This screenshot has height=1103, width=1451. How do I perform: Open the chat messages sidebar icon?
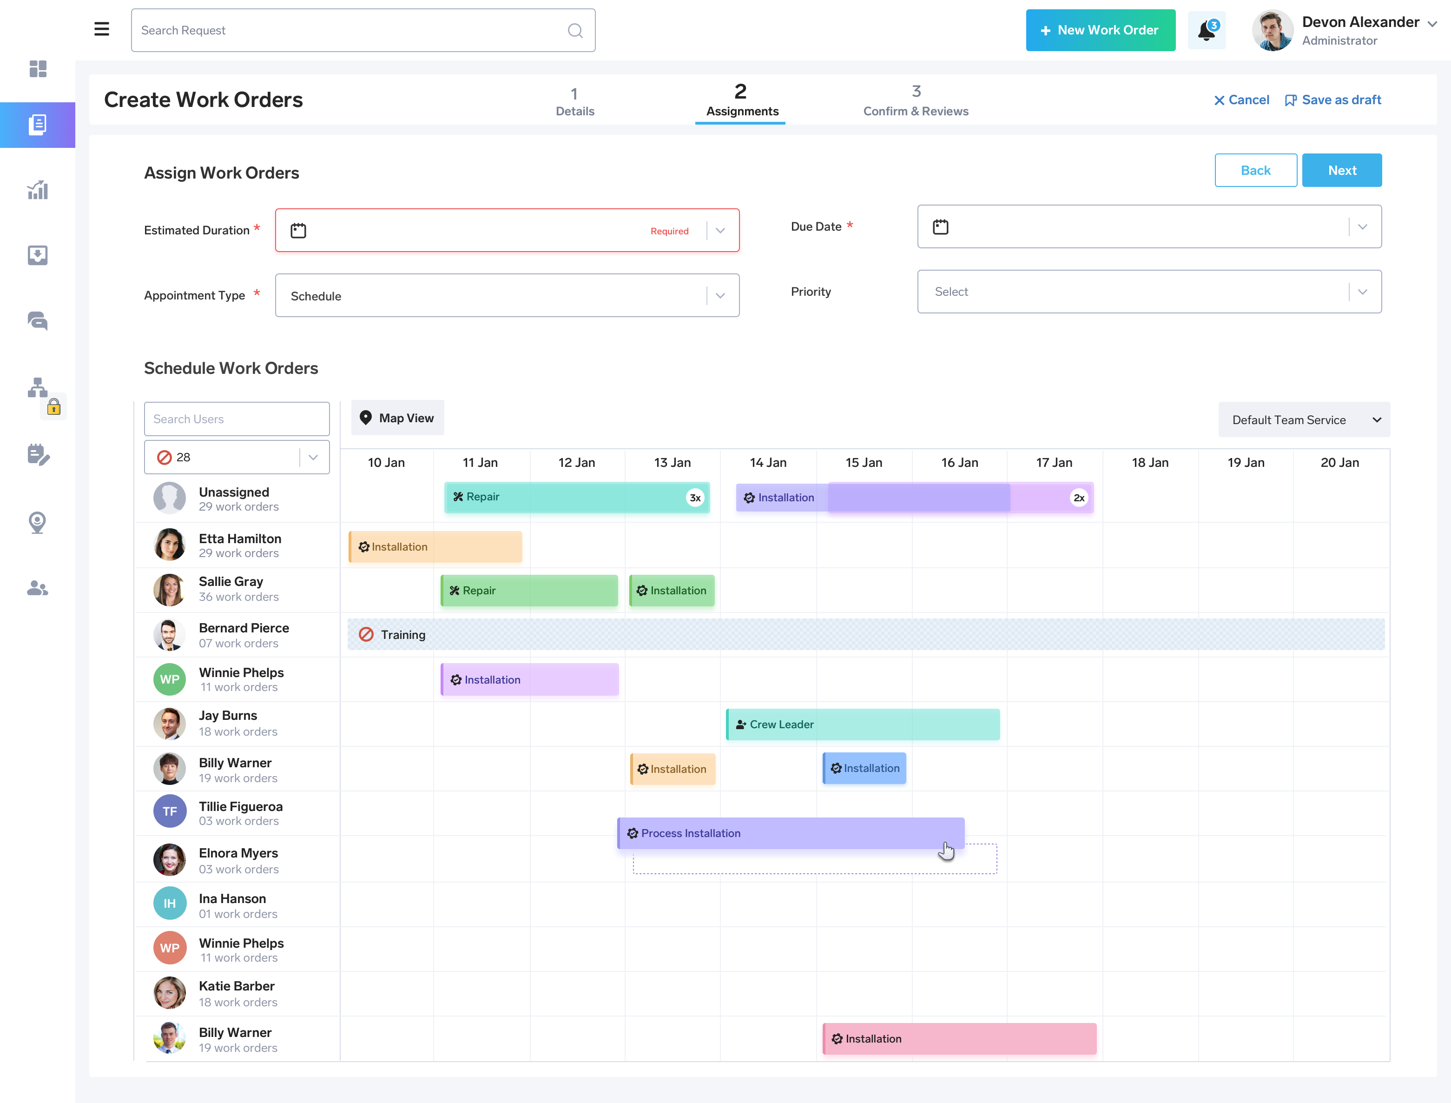point(37,320)
